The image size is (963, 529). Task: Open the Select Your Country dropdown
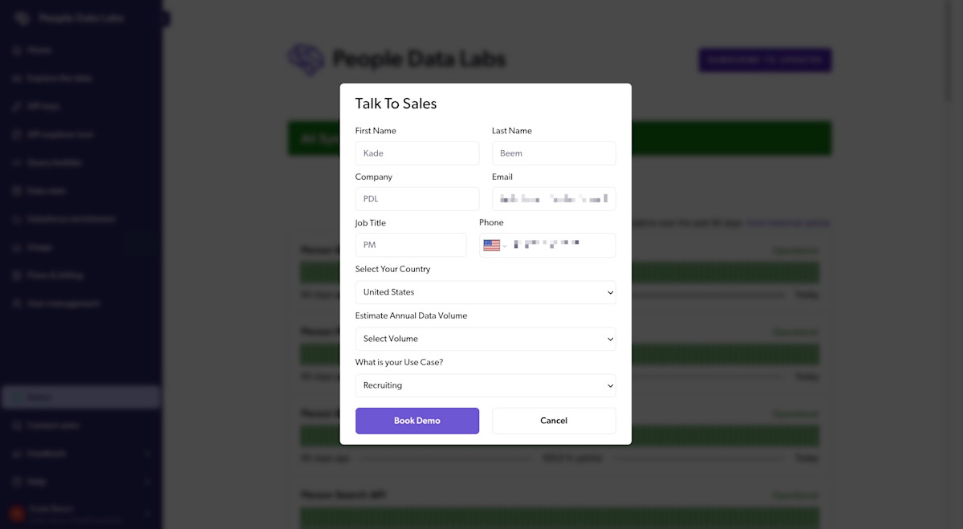point(485,291)
